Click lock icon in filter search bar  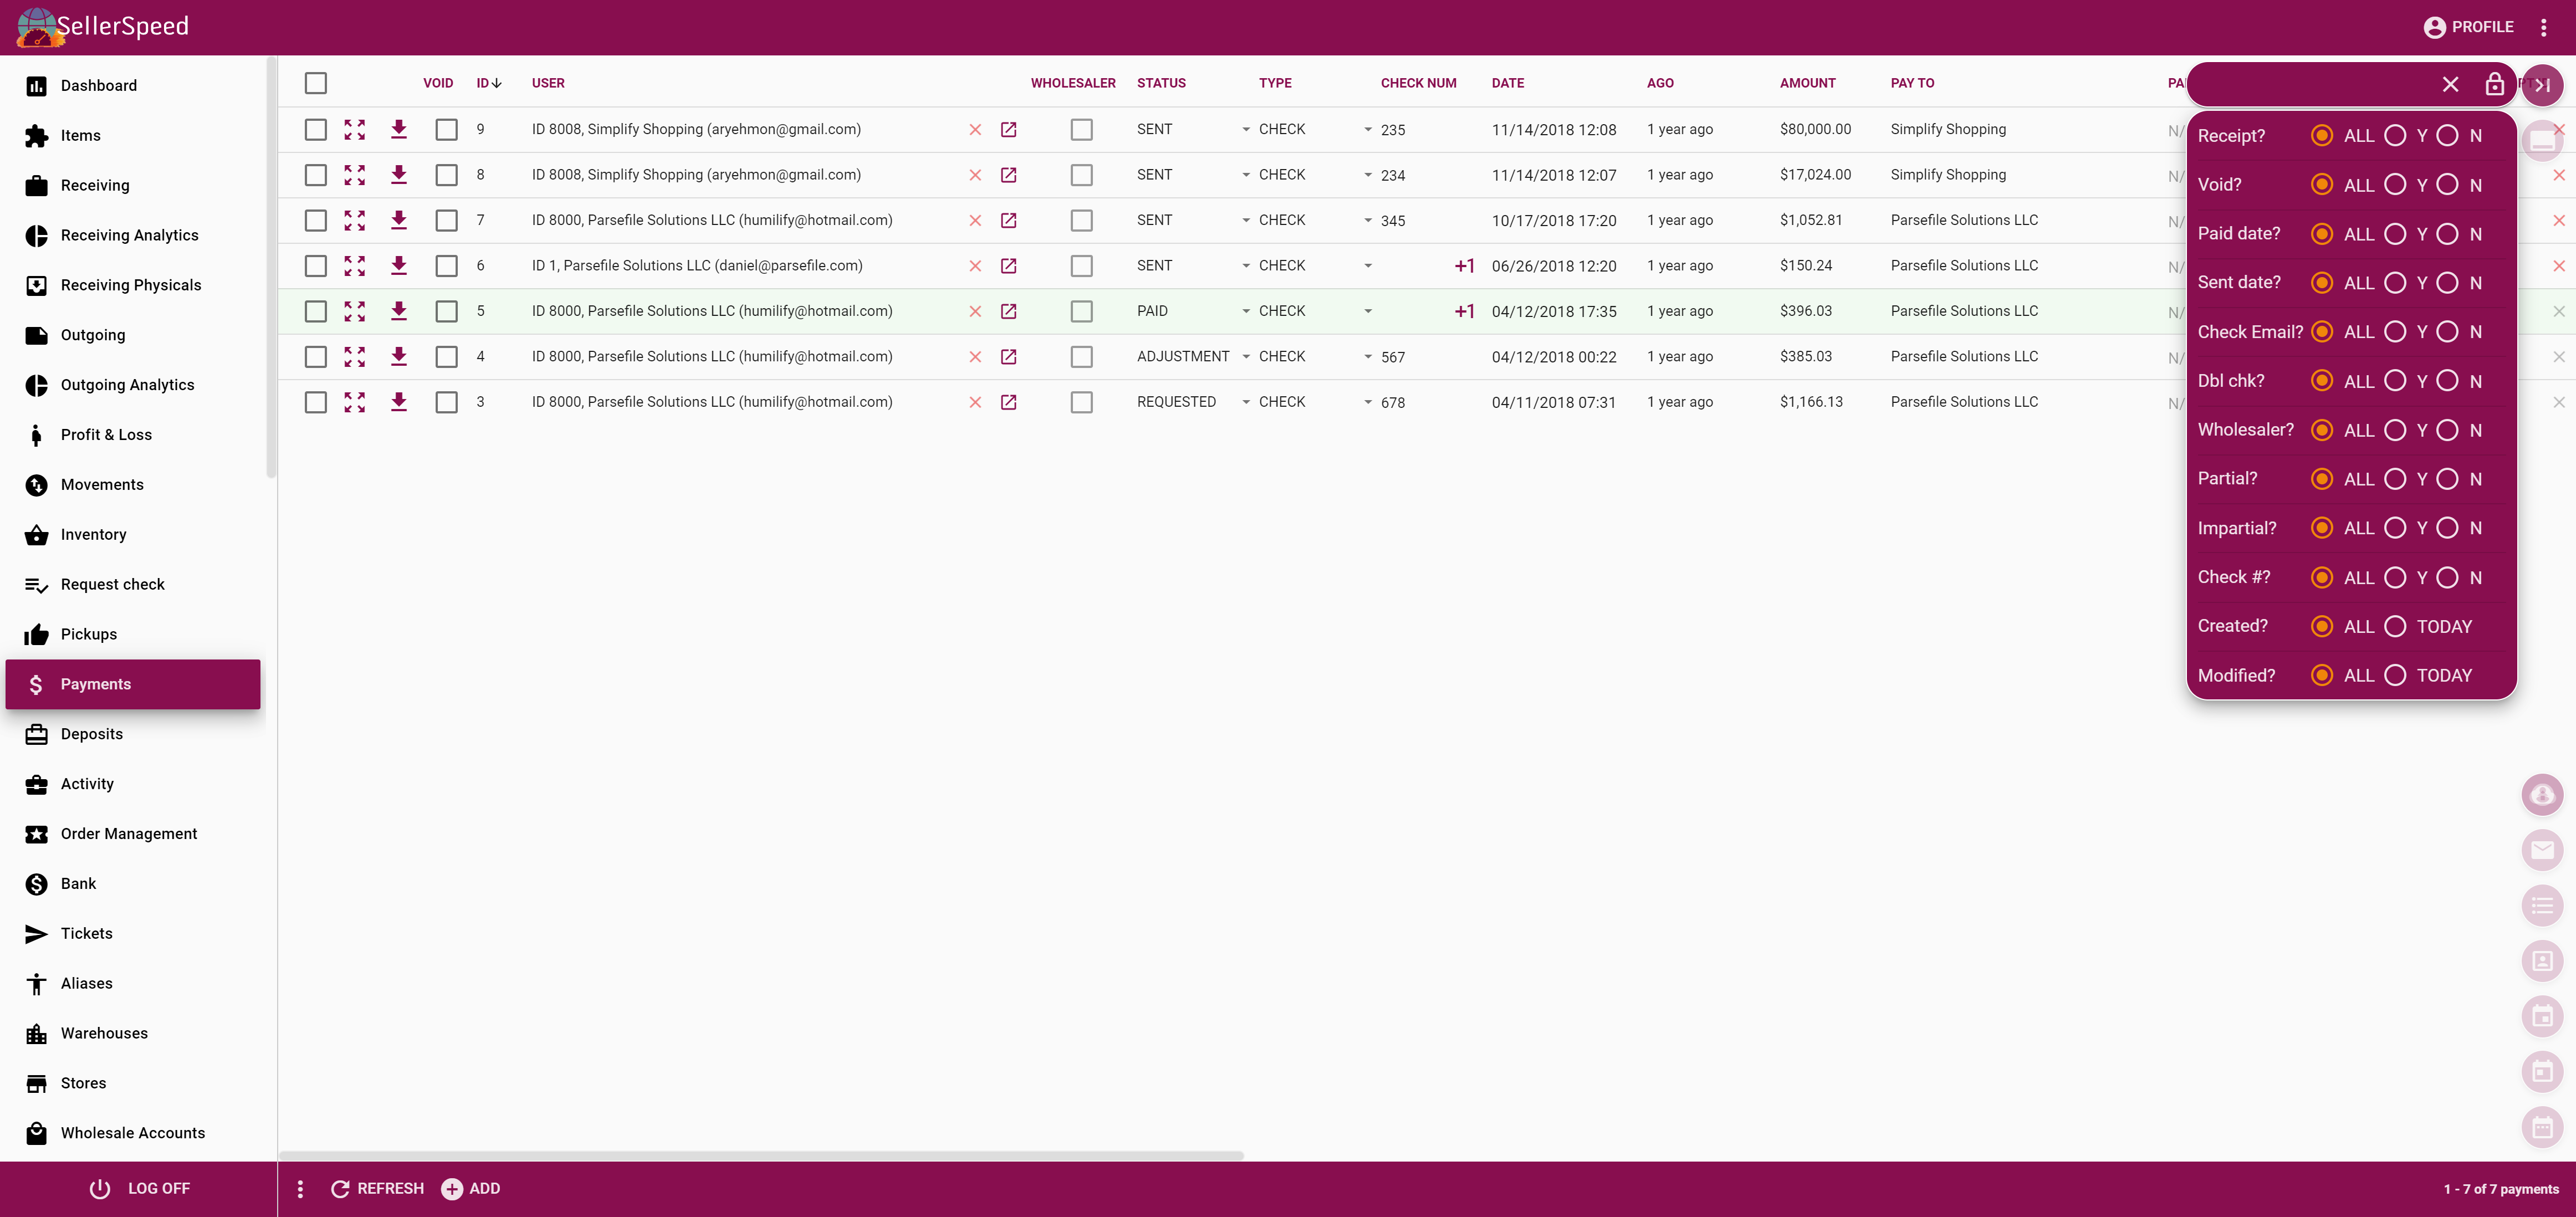pyautogui.click(x=2494, y=85)
